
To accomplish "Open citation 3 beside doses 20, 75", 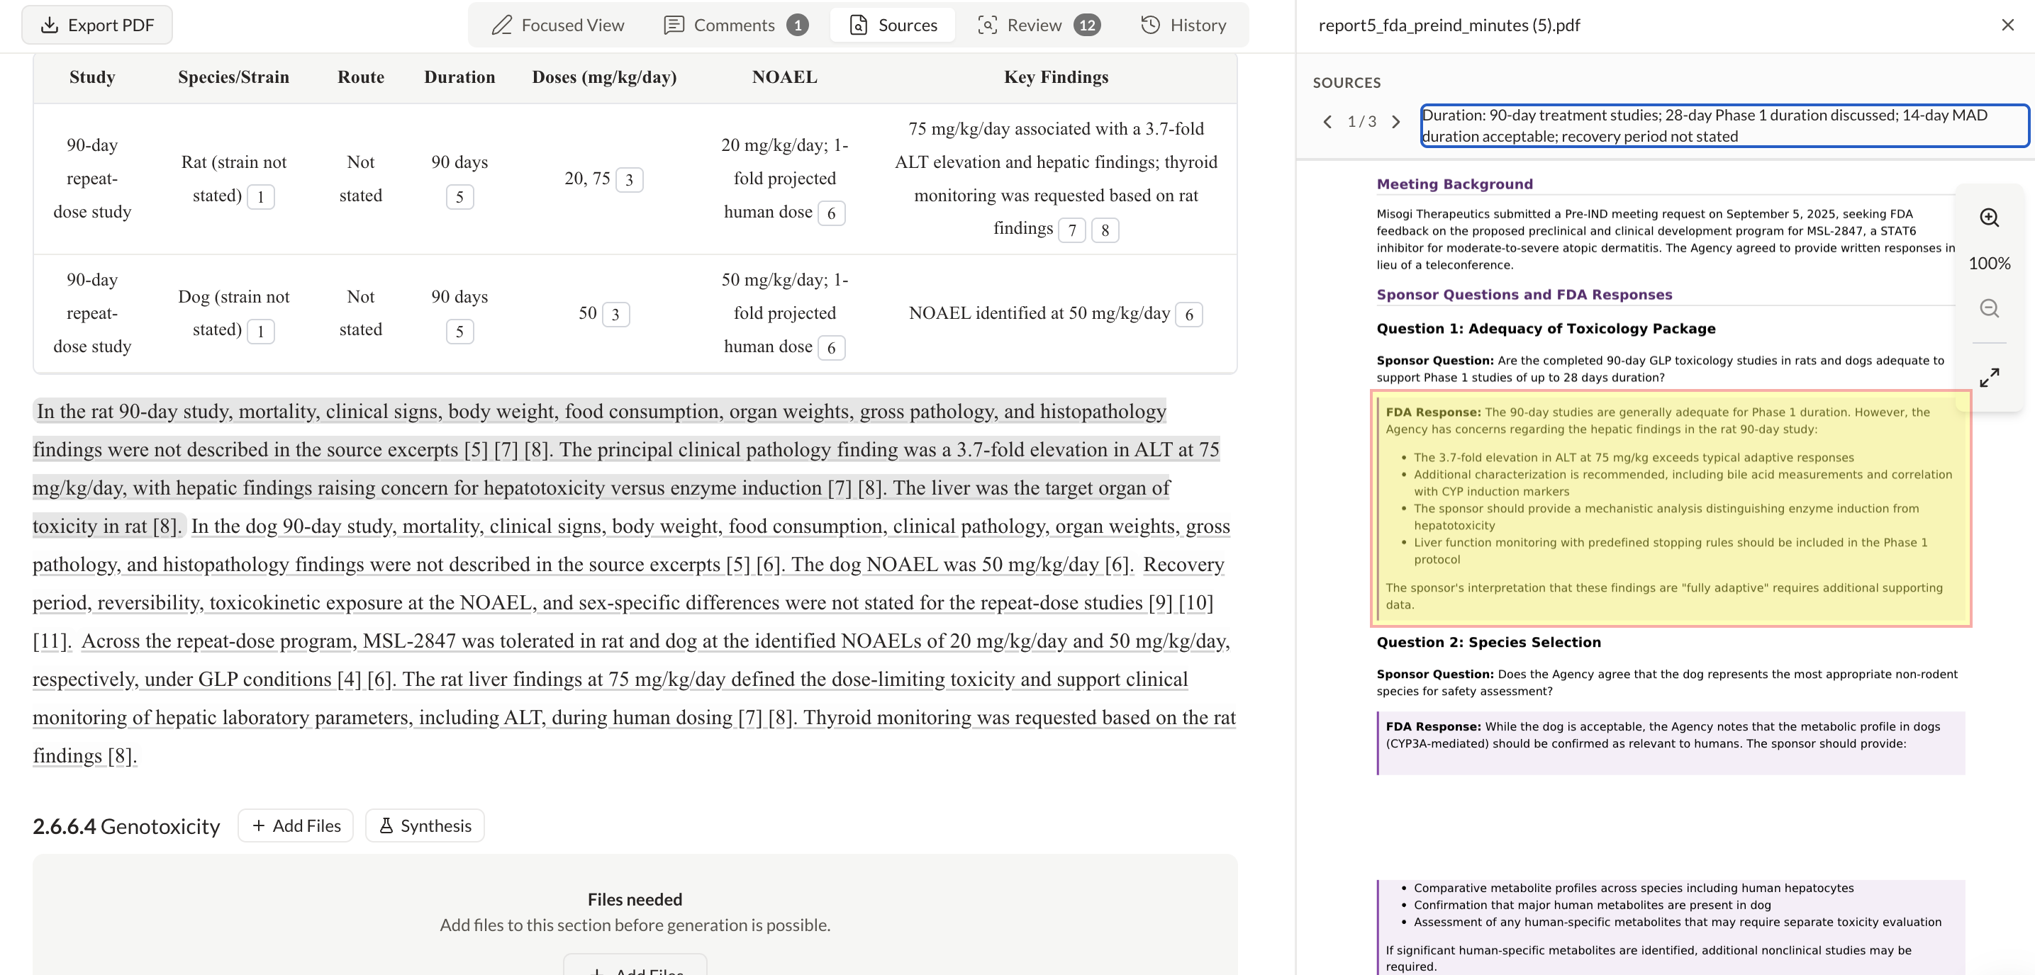I will [629, 180].
